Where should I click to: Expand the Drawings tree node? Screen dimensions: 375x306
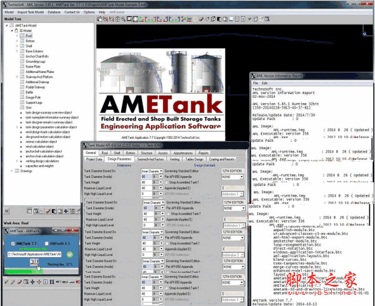point(12,171)
